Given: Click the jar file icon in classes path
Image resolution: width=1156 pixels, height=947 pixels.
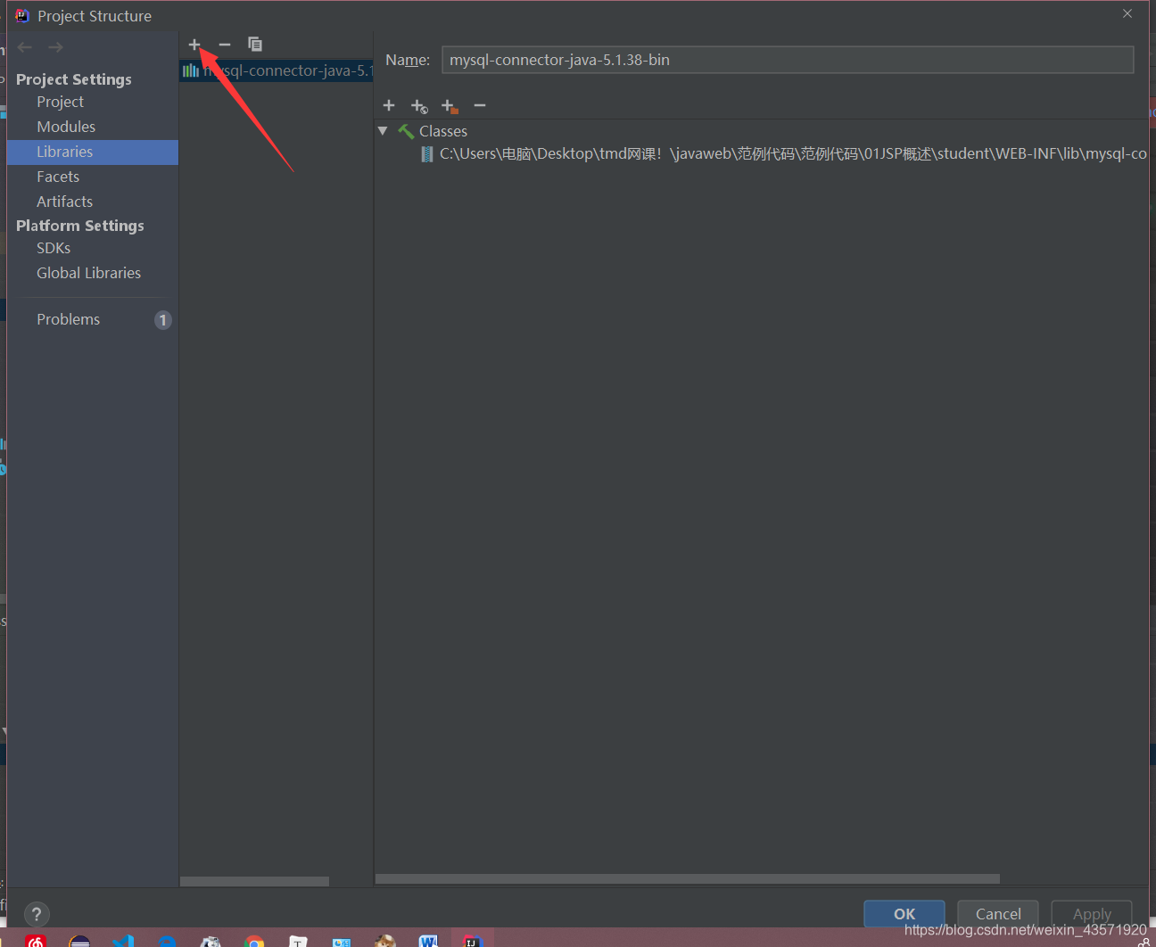Looking at the screenshot, I should [427, 154].
